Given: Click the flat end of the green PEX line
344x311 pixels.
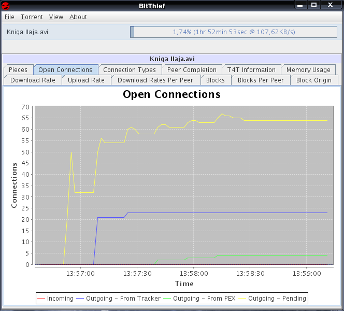Looking at the screenshot, I should point(327,255).
